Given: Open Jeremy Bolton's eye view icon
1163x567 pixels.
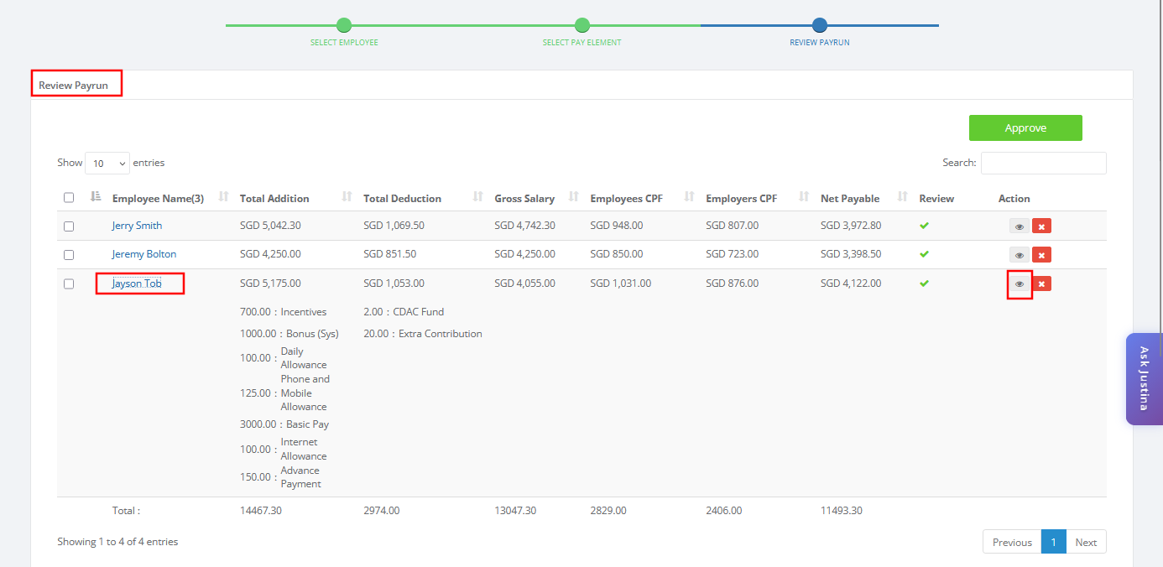Looking at the screenshot, I should (x=1019, y=255).
